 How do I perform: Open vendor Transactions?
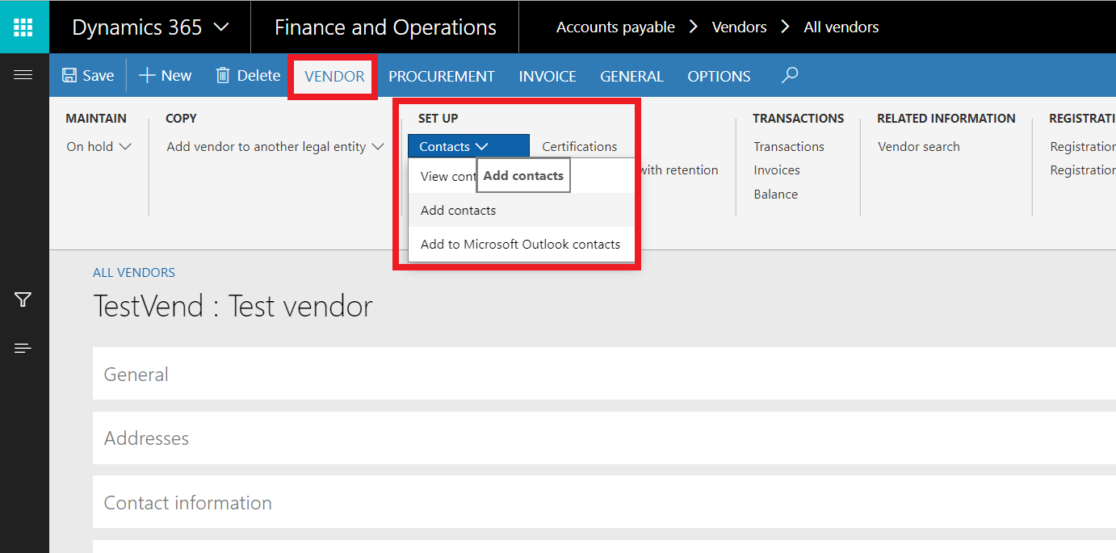788,146
